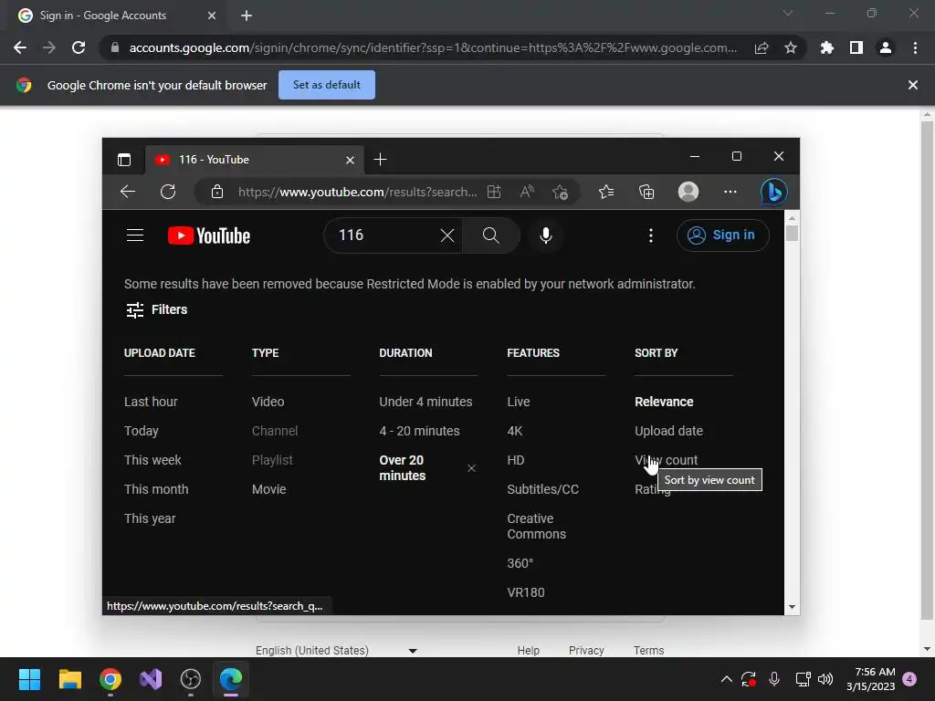
Task: Close the 116 - YouTube tab
Action: click(350, 160)
